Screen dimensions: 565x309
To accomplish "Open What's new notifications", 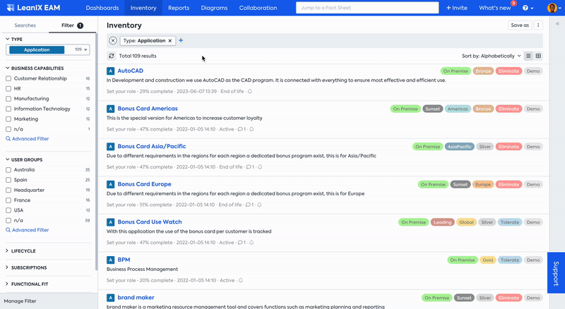I will pyautogui.click(x=495, y=8).
